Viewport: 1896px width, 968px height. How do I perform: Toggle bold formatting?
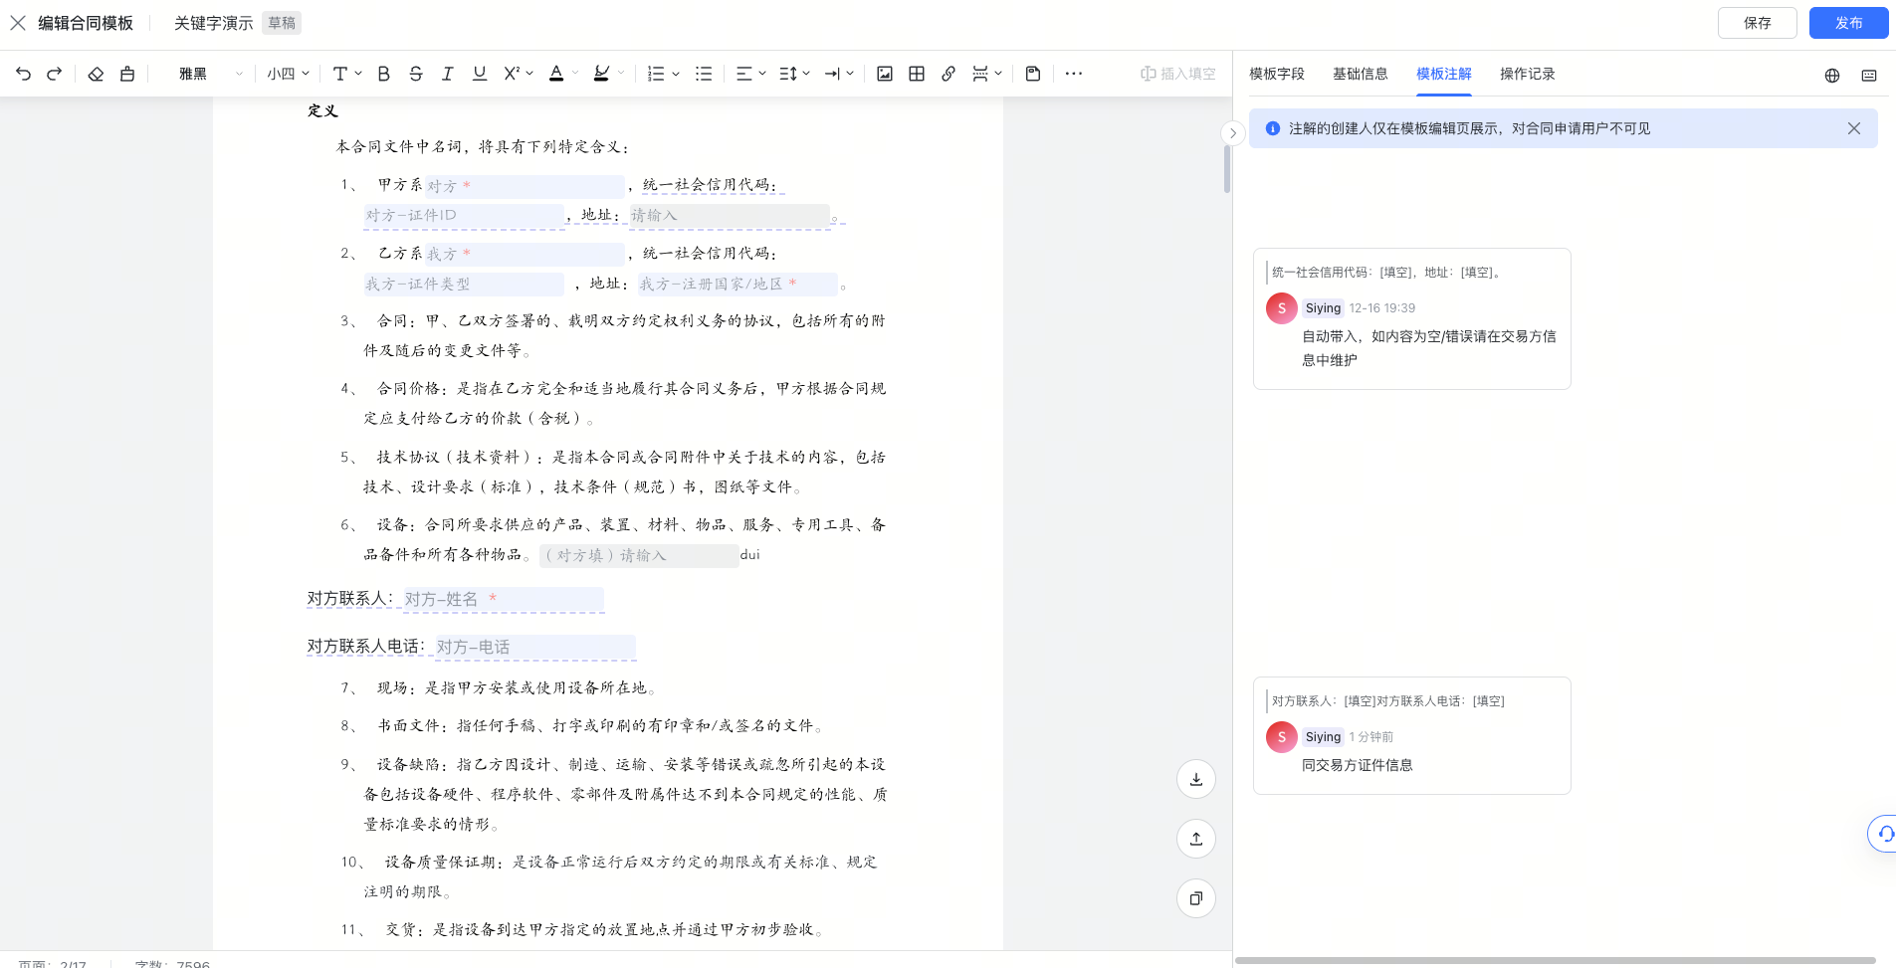click(383, 73)
